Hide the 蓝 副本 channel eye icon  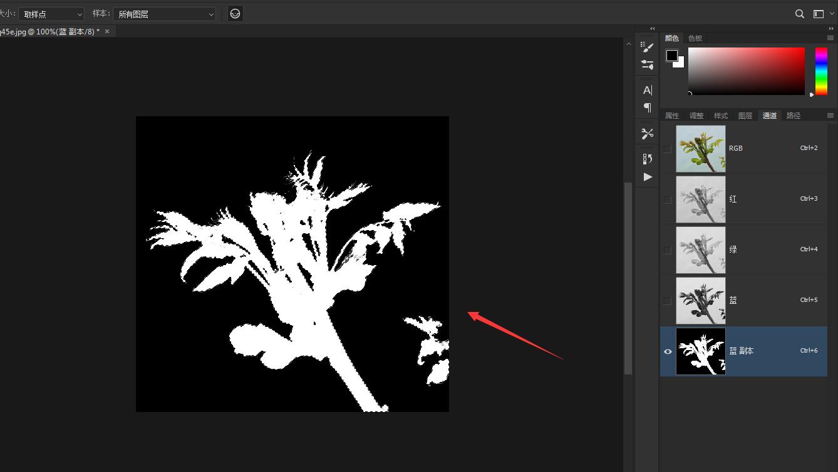tap(668, 351)
